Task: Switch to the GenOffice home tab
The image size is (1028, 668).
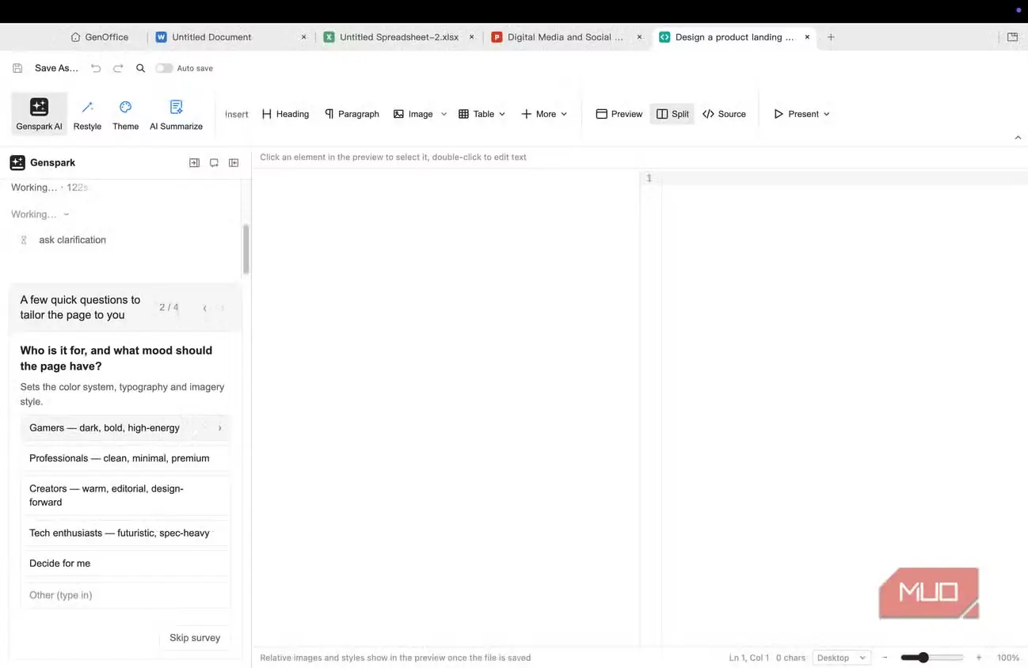Action: coord(99,37)
